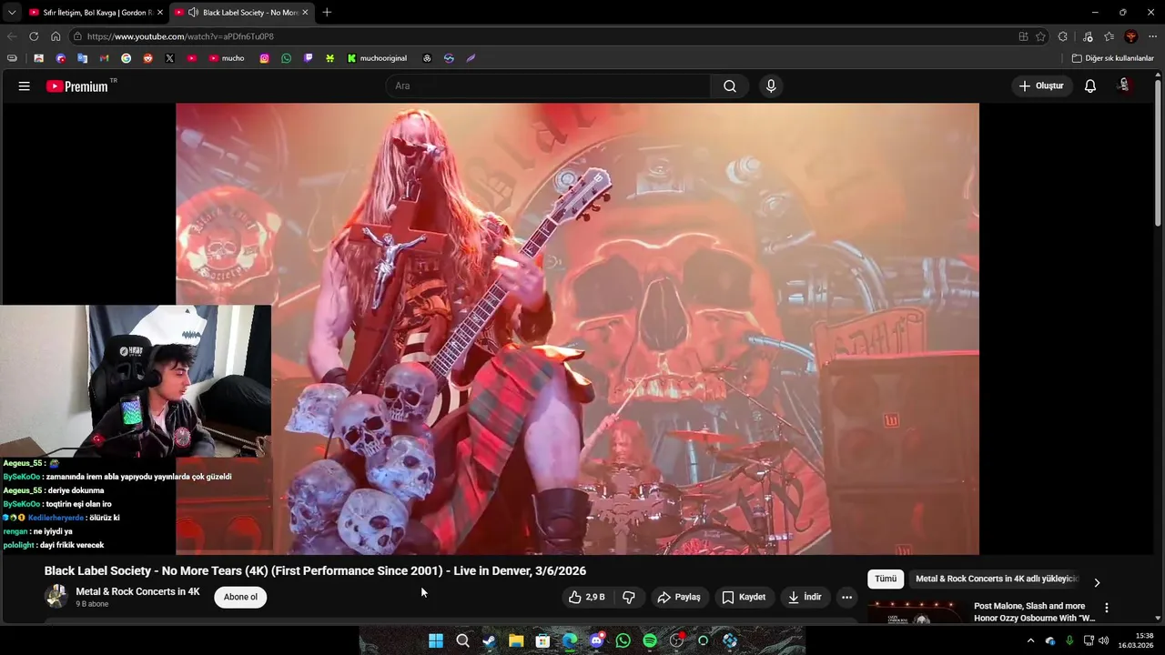
Task: Open the YouTube account avatar menu
Action: (x=1124, y=86)
